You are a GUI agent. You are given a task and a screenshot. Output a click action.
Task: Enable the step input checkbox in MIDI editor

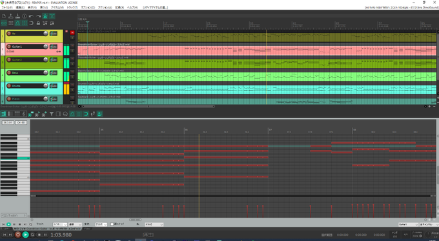[x=112, y=224]
